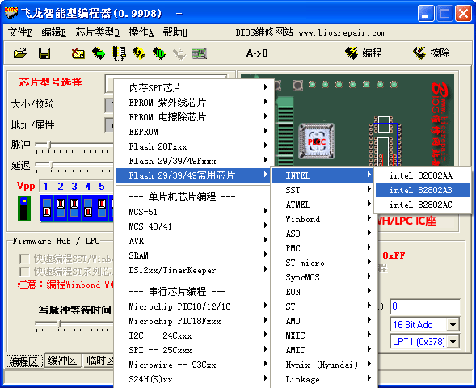Switch to the 编程区 tab
The image size is (476, 388).
(23, 361)
